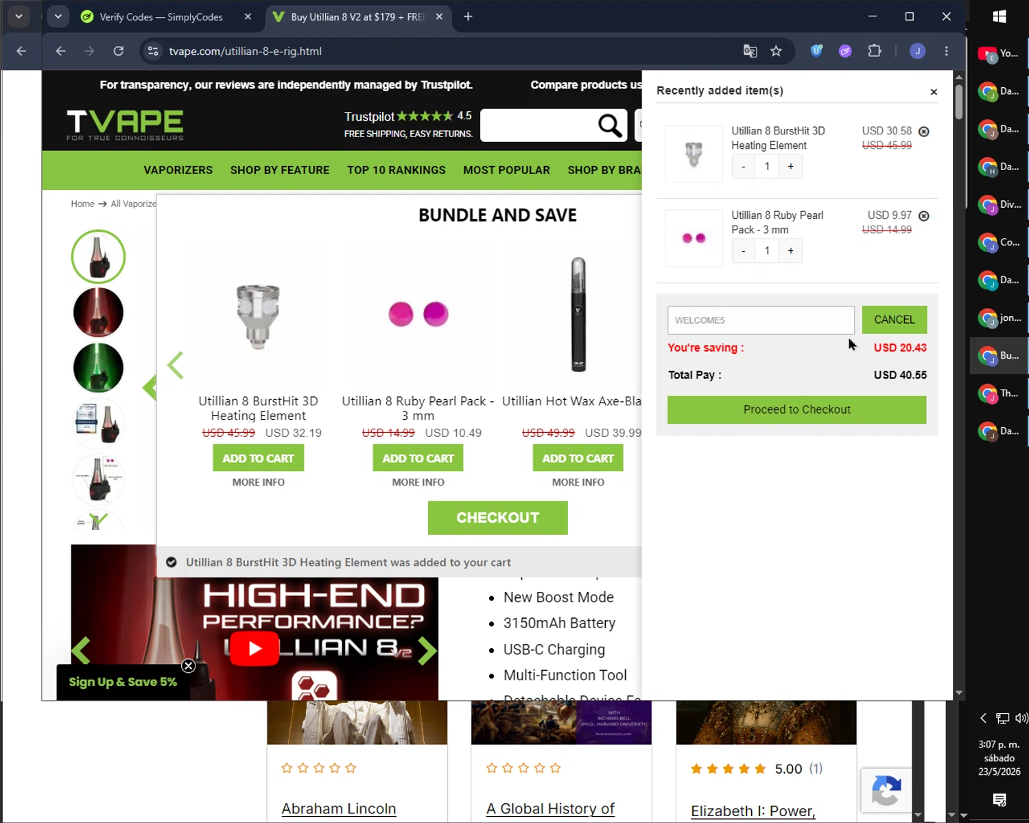Reload the current page
The height and width of the screenshot is (823, 1029).
[x=119, y=51]
